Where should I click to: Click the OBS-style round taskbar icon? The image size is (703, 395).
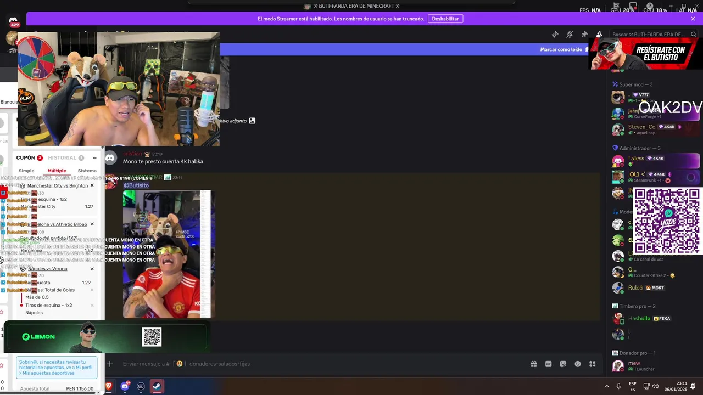(141, 386)
